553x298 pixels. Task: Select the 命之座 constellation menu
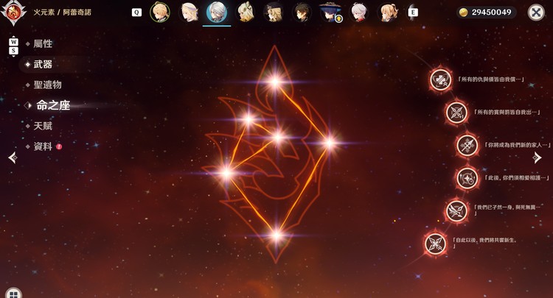point(53,104)
